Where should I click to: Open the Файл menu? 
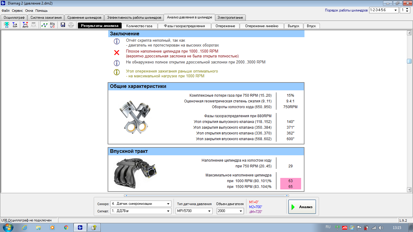(5, 10)
